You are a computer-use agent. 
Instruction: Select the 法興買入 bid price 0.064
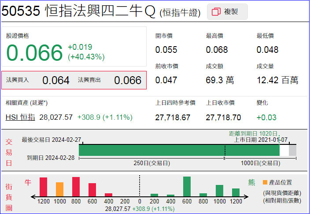(x=56, y=80)
